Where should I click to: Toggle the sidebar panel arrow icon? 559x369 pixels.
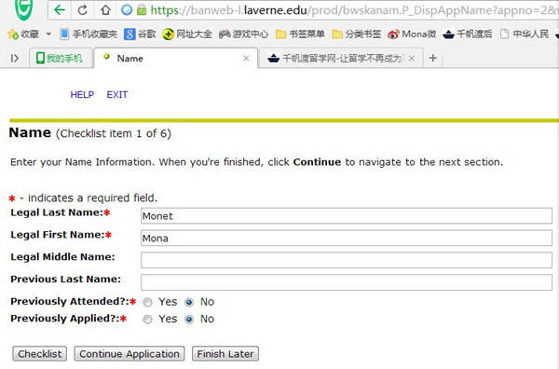pyautogui.click(x=15, y=58)
